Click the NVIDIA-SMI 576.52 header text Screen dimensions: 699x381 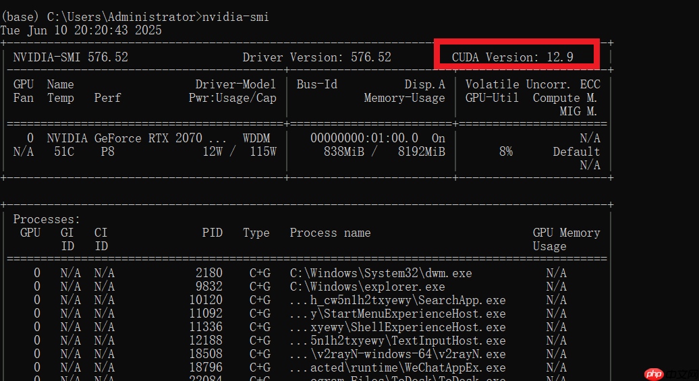tap(70, 57)
